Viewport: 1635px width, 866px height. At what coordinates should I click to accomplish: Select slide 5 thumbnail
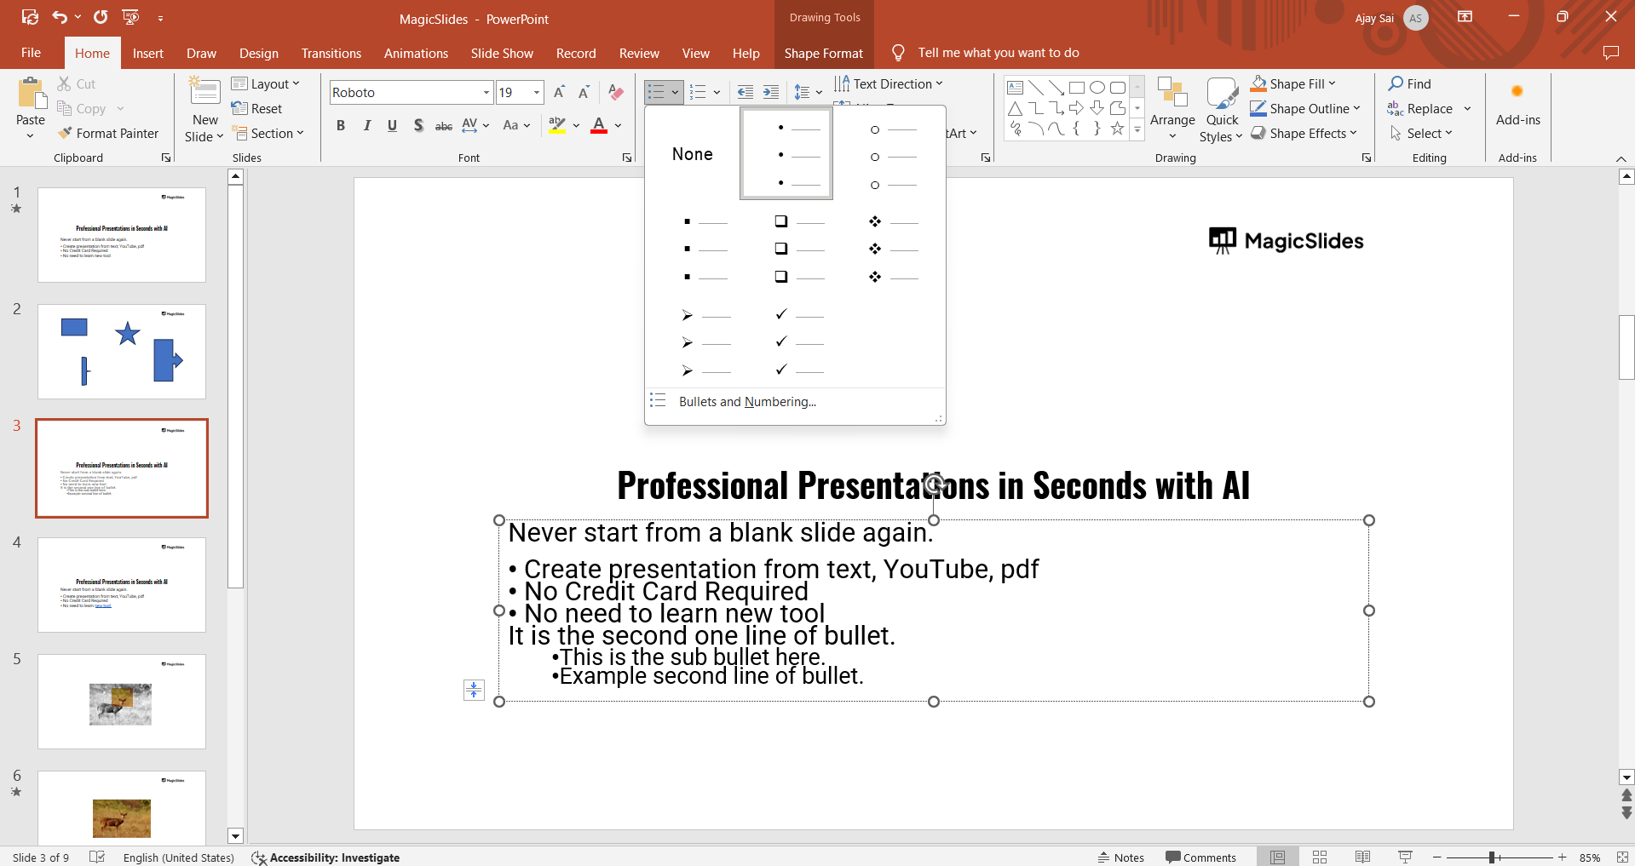122,702
